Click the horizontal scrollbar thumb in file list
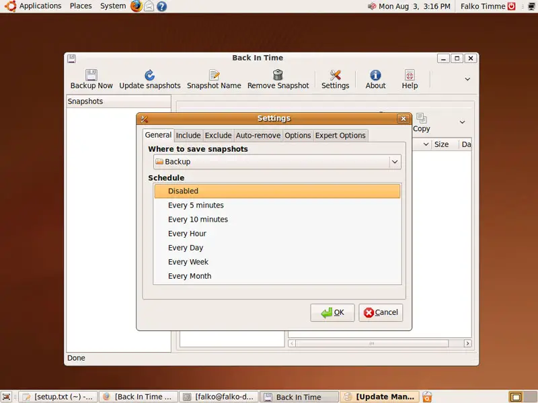538x403 pixels. click(372, 343)
